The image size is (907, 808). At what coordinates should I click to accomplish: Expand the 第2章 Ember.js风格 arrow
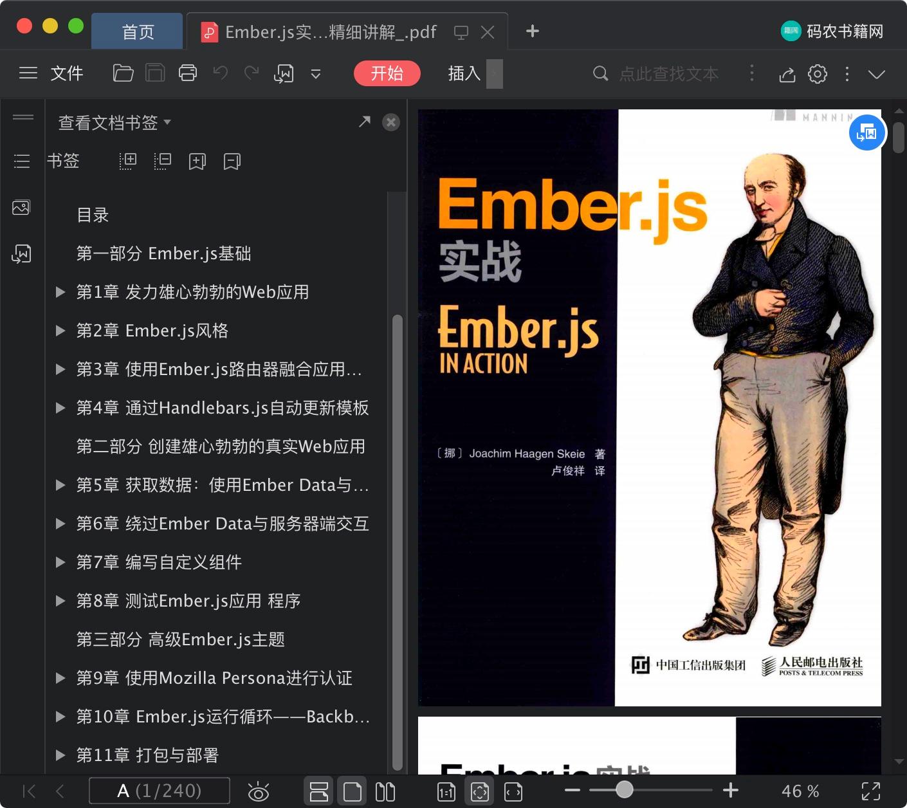pos(60,331)
